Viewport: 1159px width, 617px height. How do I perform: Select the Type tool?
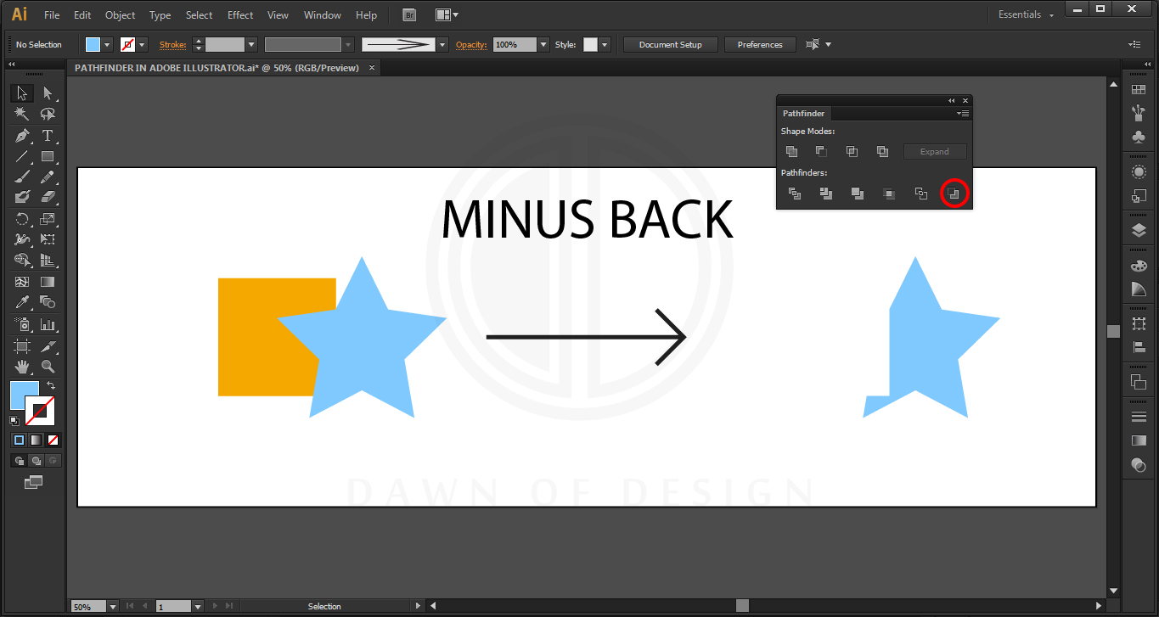pos(48,134)
